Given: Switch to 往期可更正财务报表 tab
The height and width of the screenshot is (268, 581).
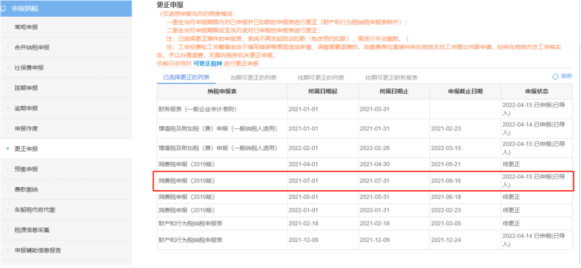Looking at the screenshot, I should [x=391, y=78].
